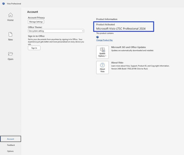Click the Update Options download icon
This screenshot has width=184, height=155.
[x=102, y=50]
